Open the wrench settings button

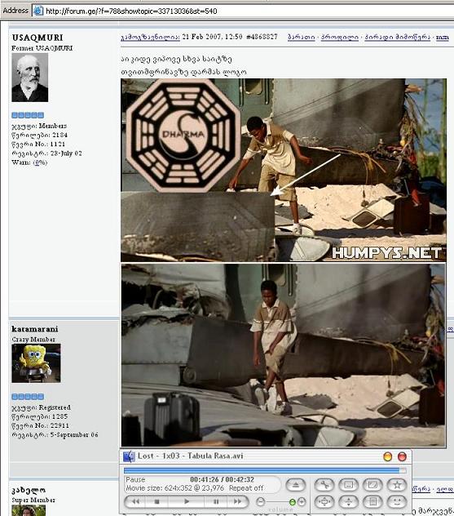point(324,485)
